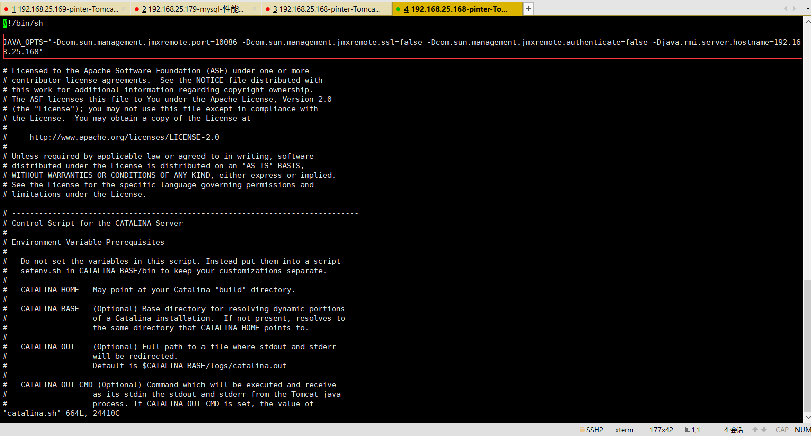This screenshot has width=811, height=436.
Task: Click the xterm terminal type in status bar
Action: click(624, 430)
